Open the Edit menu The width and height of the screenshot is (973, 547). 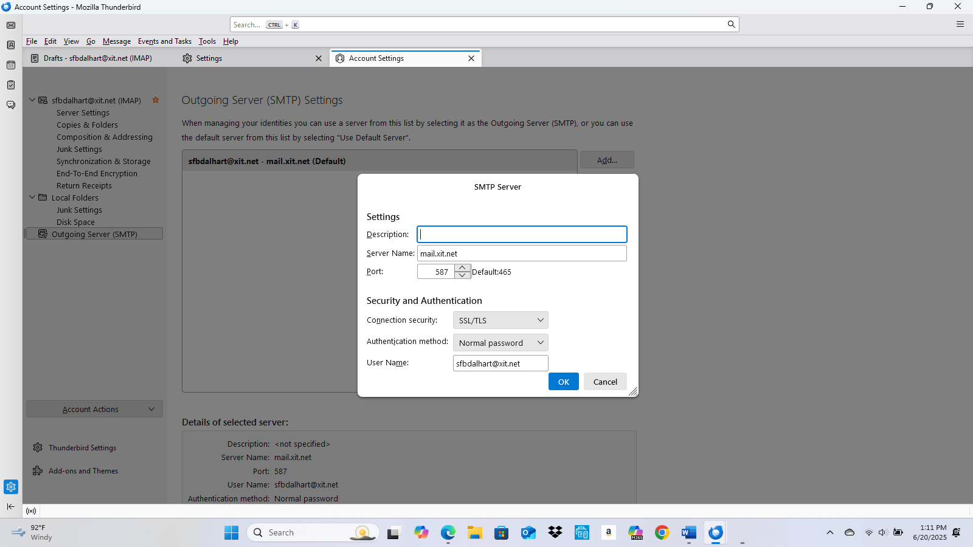point(50,41)
